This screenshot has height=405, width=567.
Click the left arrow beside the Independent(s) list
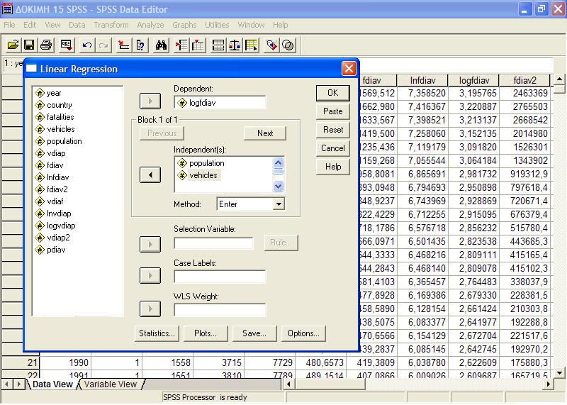coord(150,175)
